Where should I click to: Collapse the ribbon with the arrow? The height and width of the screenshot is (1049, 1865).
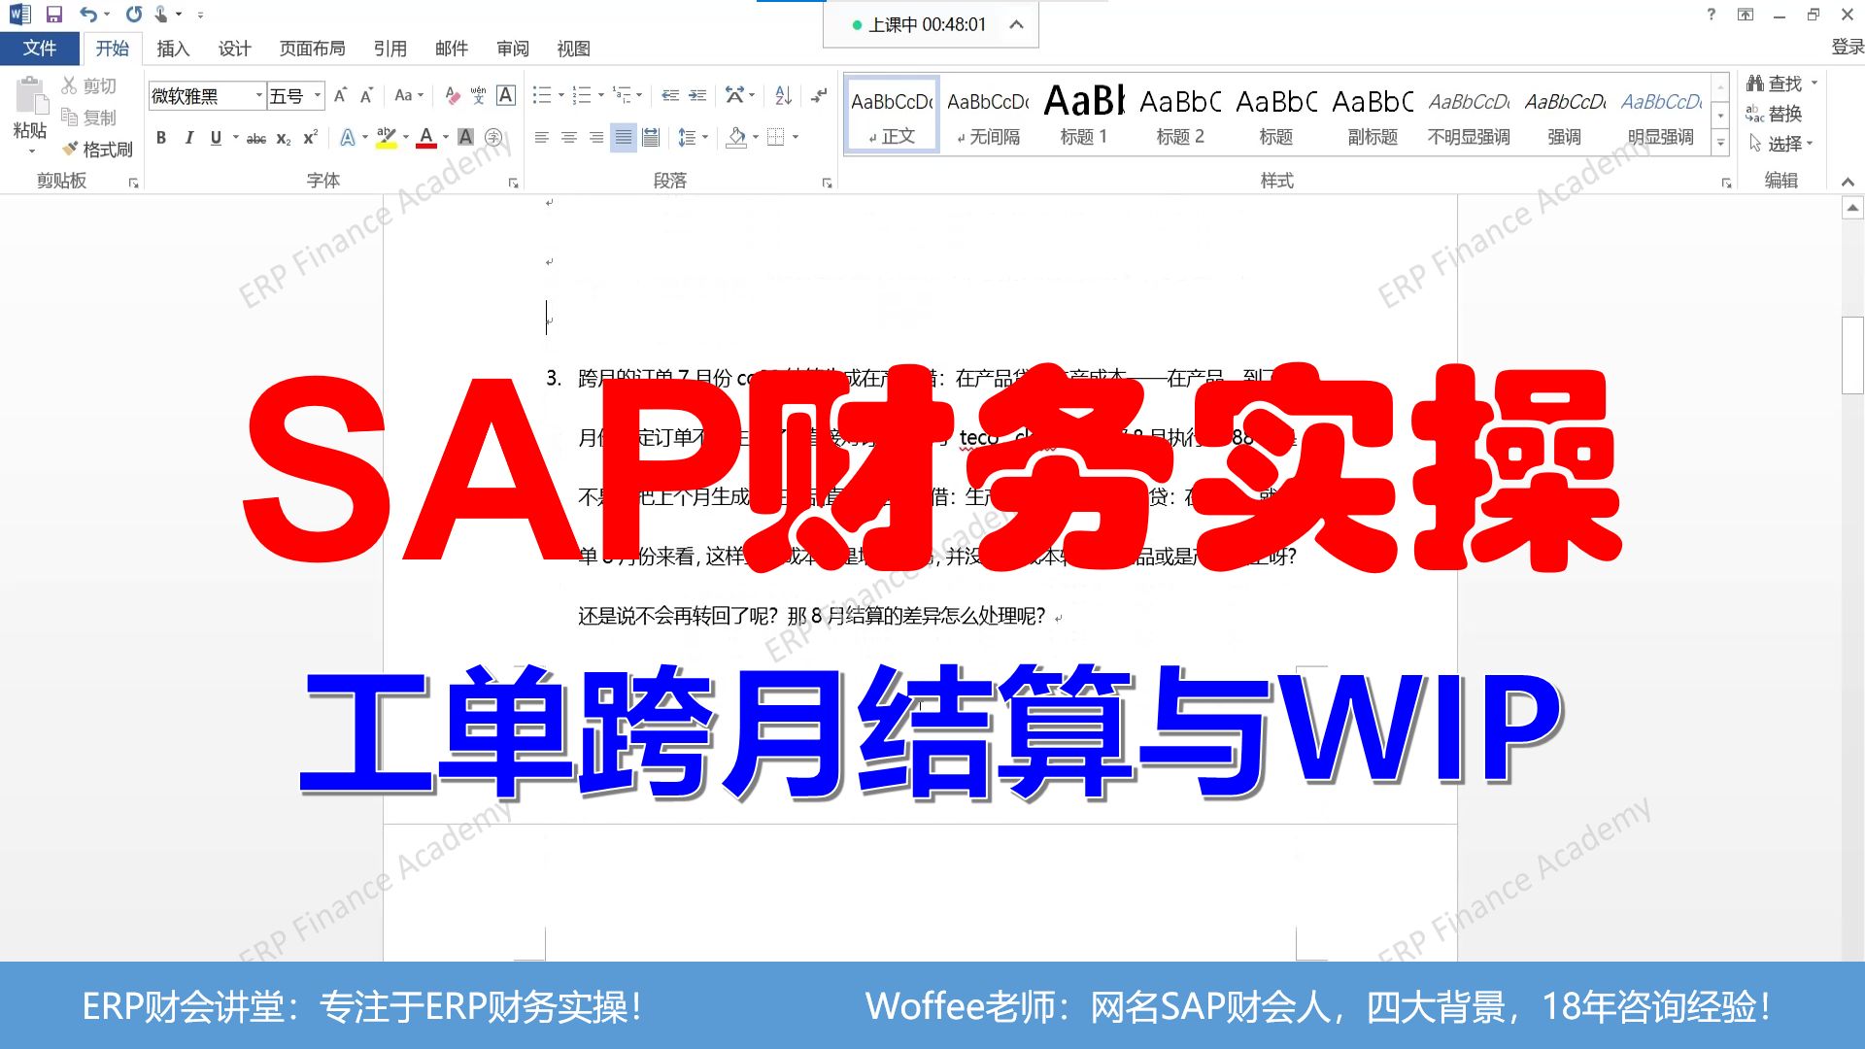tap(1848, 182)
